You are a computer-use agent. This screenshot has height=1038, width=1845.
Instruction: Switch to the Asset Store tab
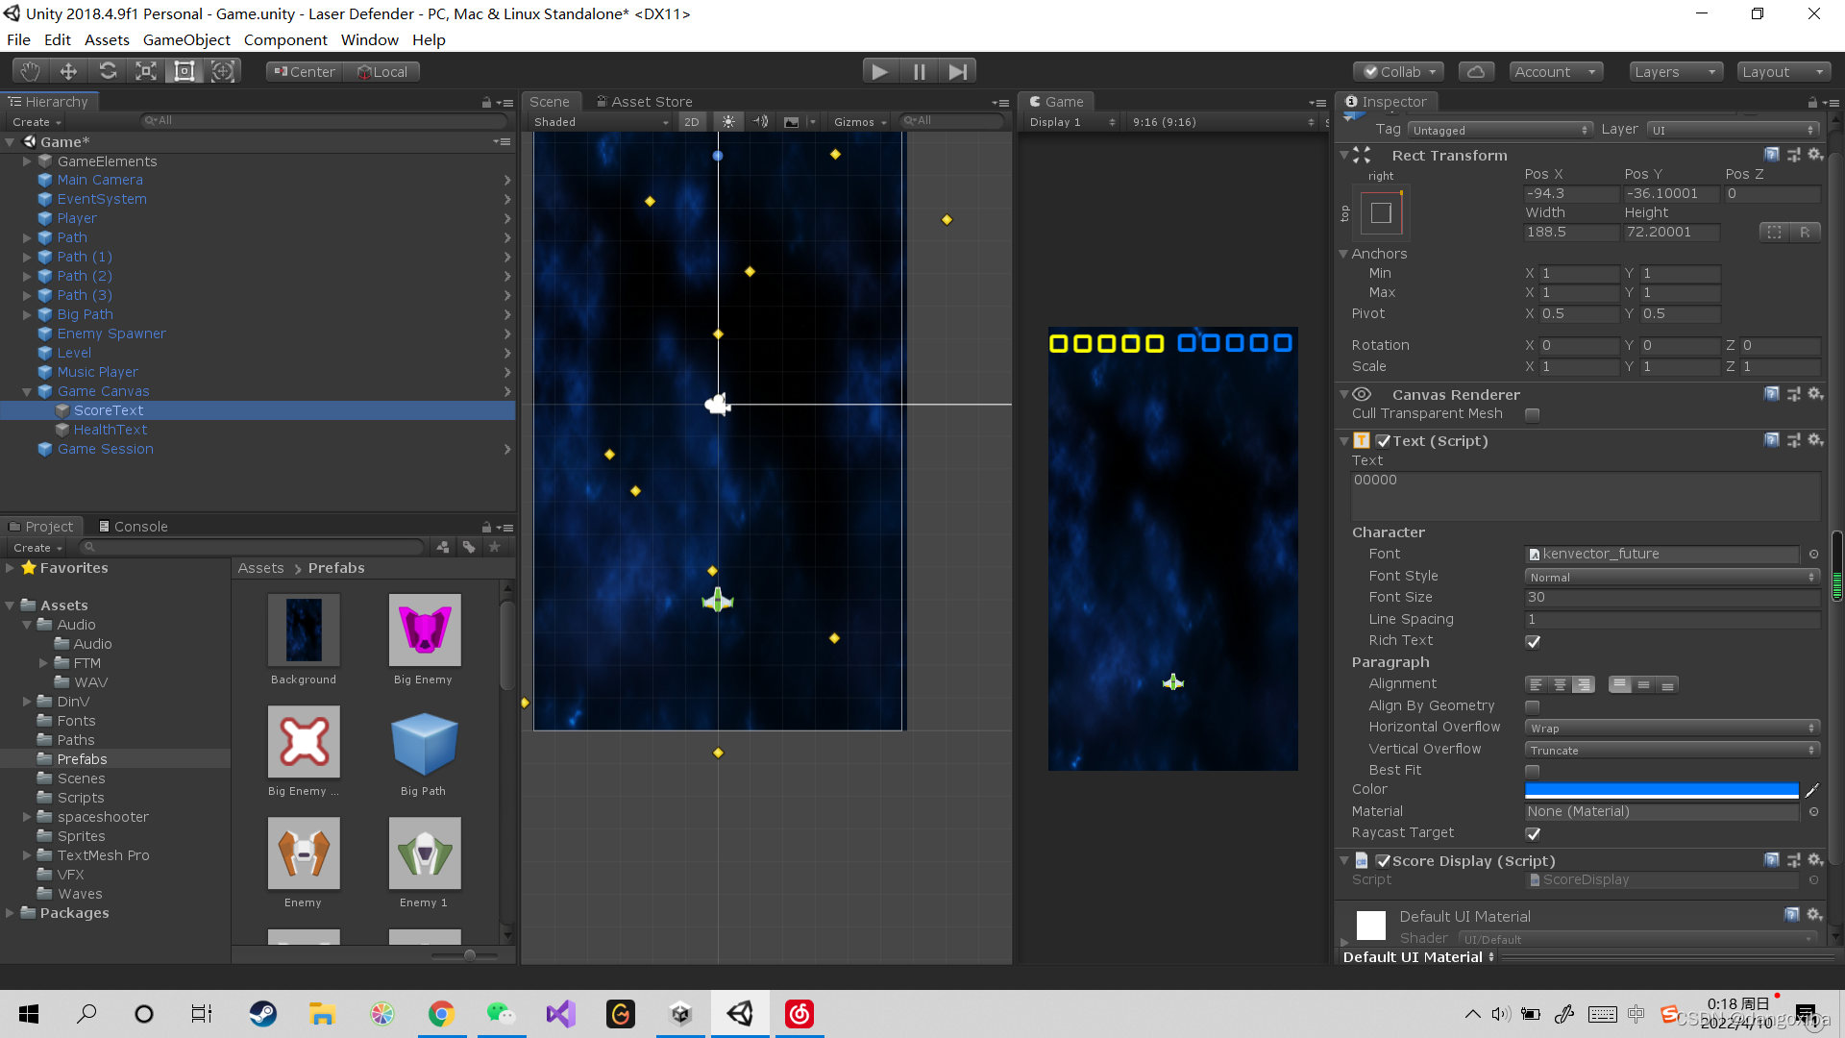pyautogui.click(x=645, y=101)
